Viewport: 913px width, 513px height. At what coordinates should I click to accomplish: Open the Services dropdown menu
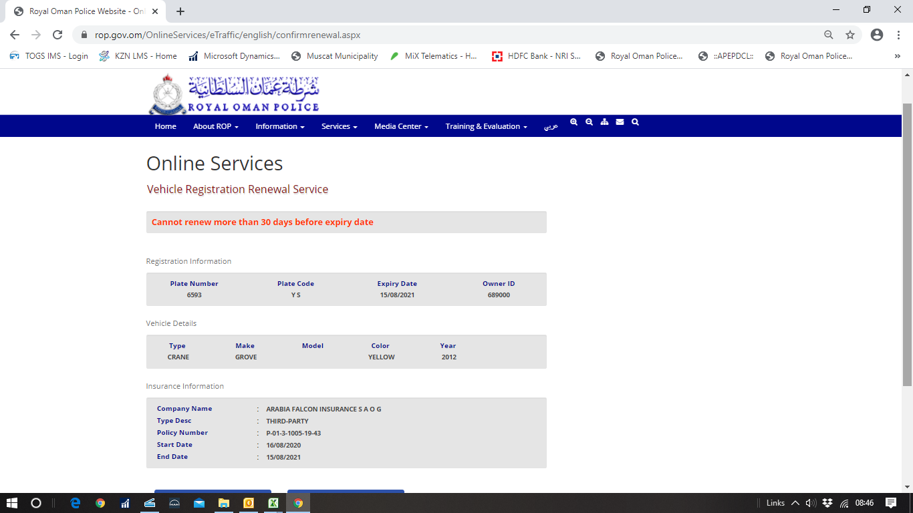339,126
